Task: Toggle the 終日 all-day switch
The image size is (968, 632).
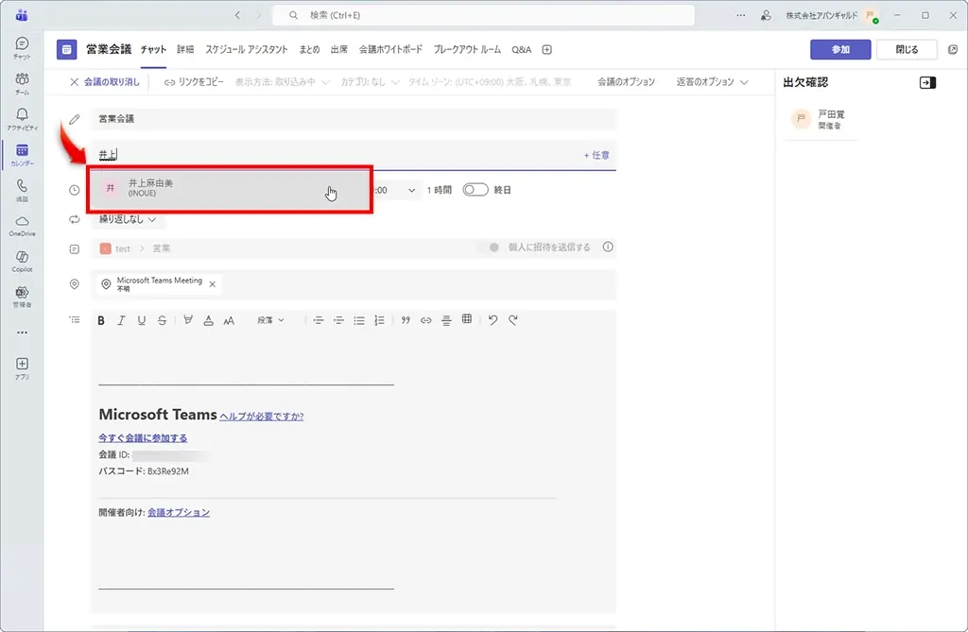Action: [x=475, y=190]
